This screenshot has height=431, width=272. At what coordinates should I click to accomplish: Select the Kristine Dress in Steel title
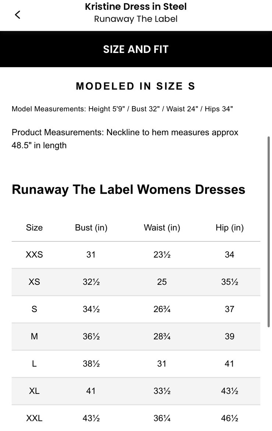coord(136,6)
